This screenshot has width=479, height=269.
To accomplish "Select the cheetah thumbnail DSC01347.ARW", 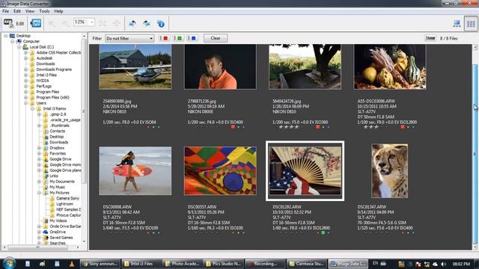I will pos(389,171).
